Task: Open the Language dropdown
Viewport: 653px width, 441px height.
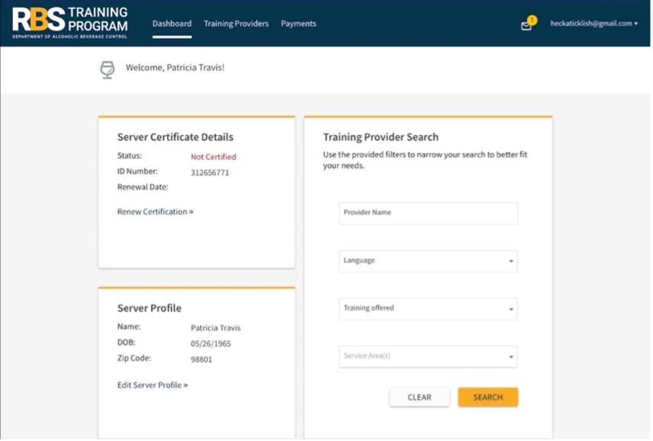Action: pos(428,261)
